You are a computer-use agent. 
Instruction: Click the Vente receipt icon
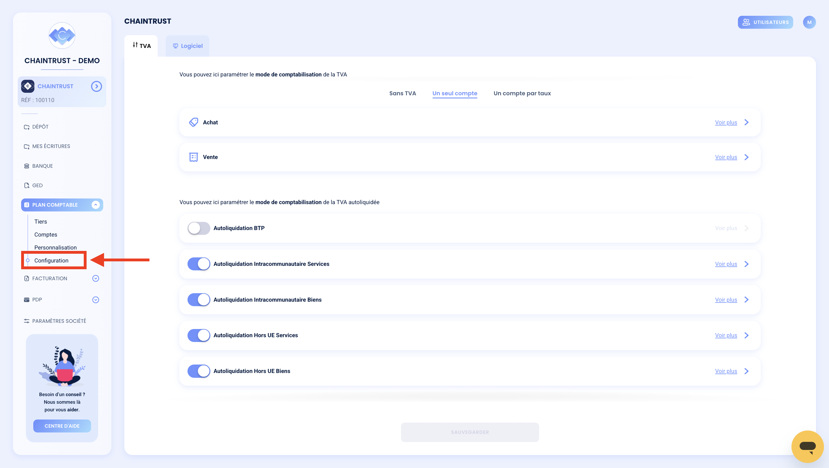pyautogui.click(x=193, y=157)
